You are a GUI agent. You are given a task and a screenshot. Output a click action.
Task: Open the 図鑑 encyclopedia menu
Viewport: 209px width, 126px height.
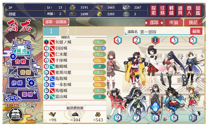(198, 10)
